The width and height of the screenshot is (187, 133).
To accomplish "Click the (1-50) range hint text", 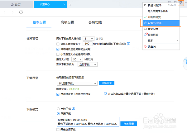I will [x=99, y=39].
